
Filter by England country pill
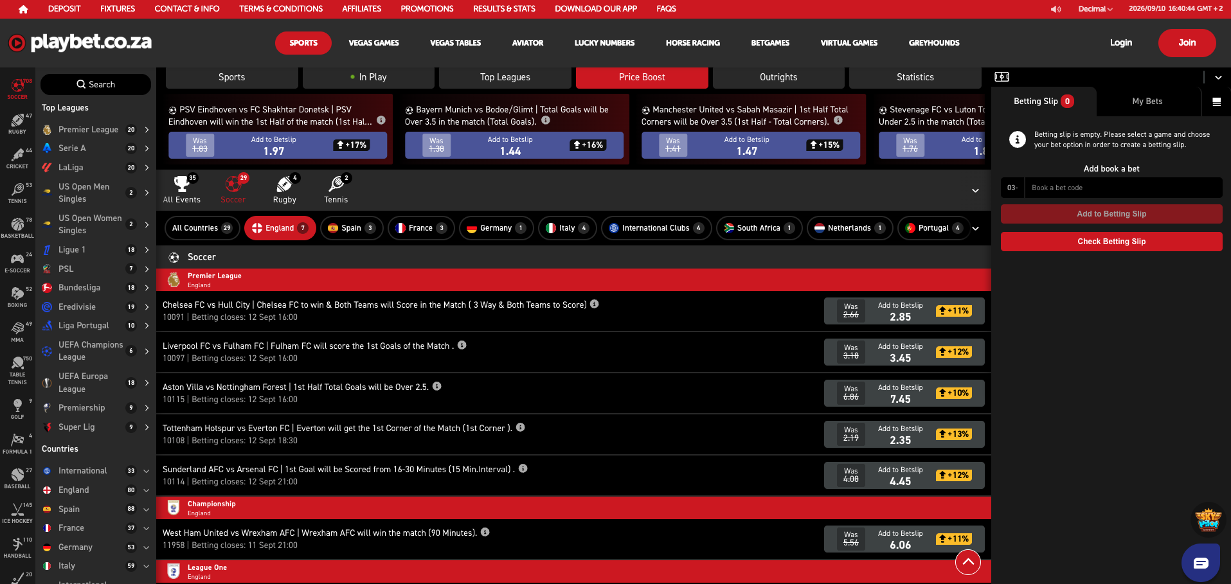[x=280, y=228]
